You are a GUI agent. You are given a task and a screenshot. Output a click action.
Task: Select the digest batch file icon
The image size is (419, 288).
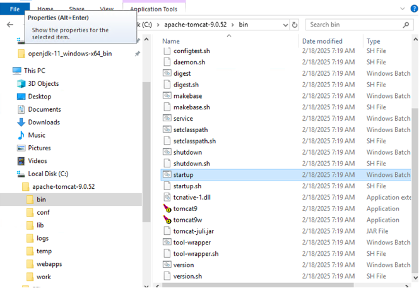point(167,73)
